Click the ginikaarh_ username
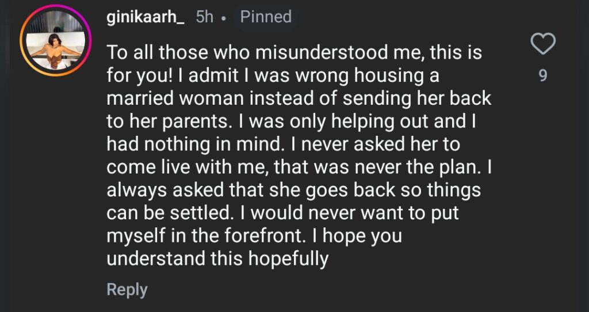 pyautogui.click(x=145, y=17)
